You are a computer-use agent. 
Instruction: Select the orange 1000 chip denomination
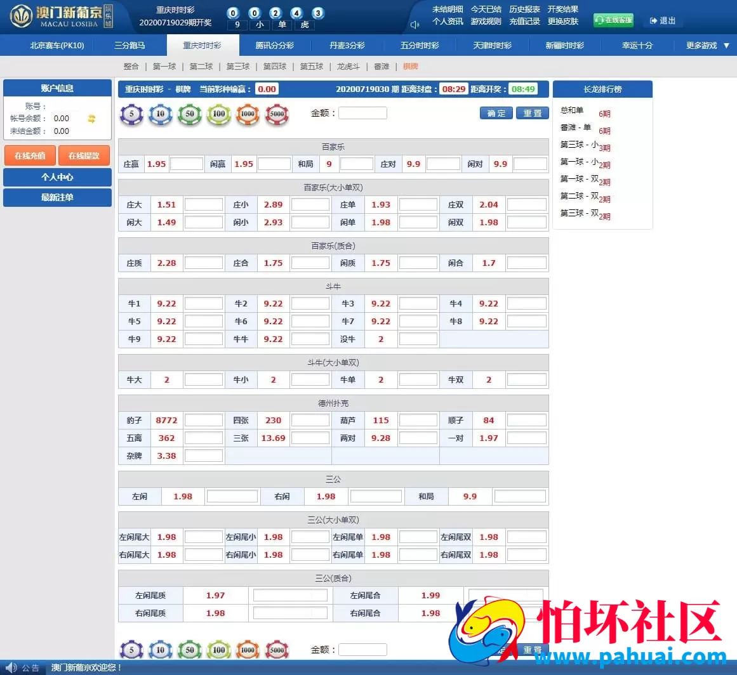pos(248,115)
